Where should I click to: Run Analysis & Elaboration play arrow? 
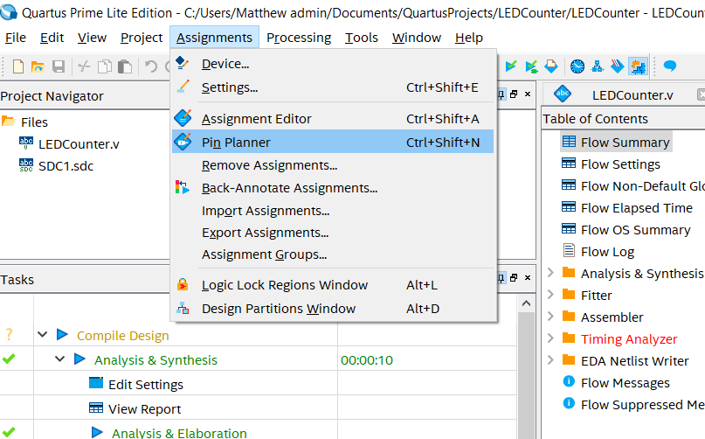tap(97, 432)
